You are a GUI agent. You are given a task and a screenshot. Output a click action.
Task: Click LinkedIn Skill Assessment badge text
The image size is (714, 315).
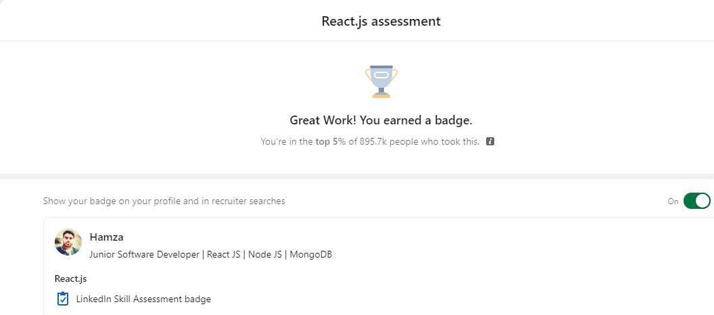click(x=143, y=299)
